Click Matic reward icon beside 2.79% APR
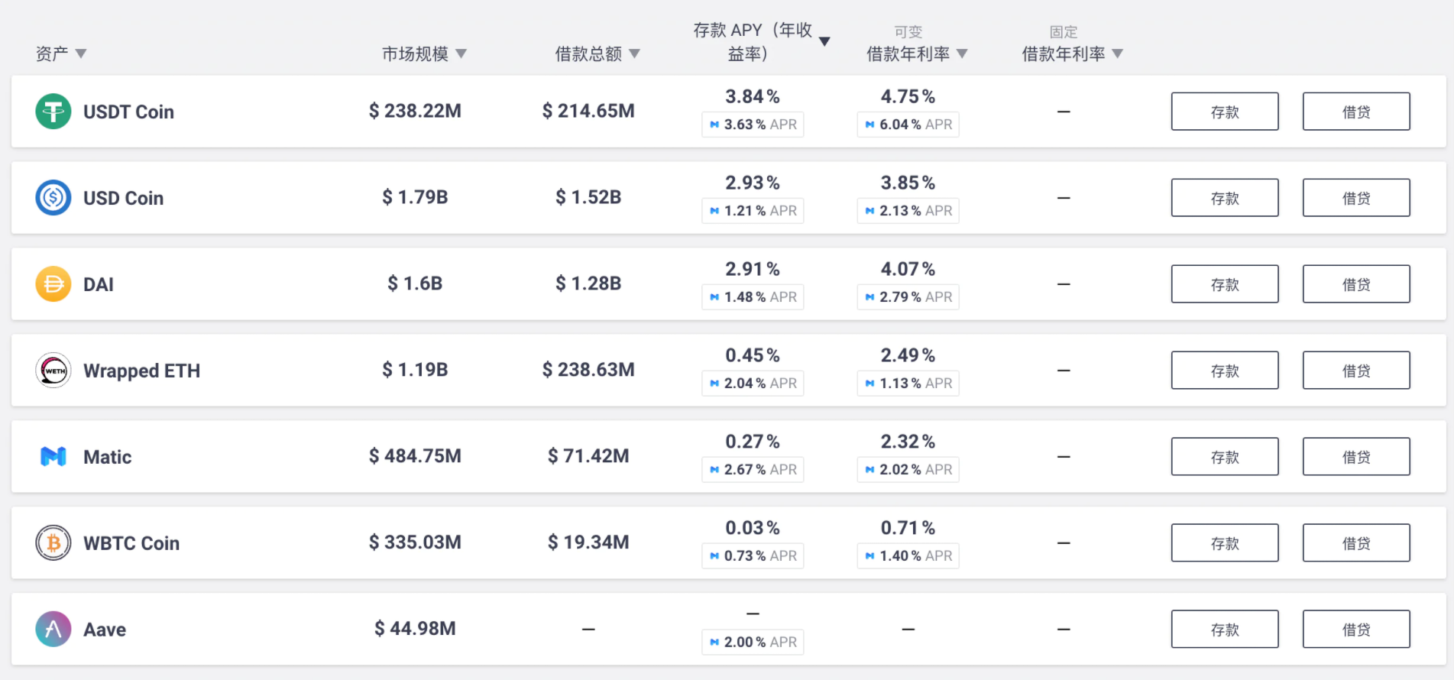 click(869, 297)
